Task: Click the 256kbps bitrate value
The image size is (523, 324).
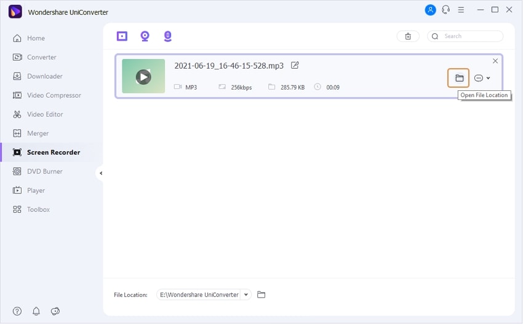Action: [241, 87]
